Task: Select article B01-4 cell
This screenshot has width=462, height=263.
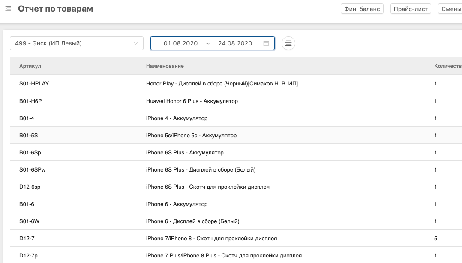Action: (27, 118)
